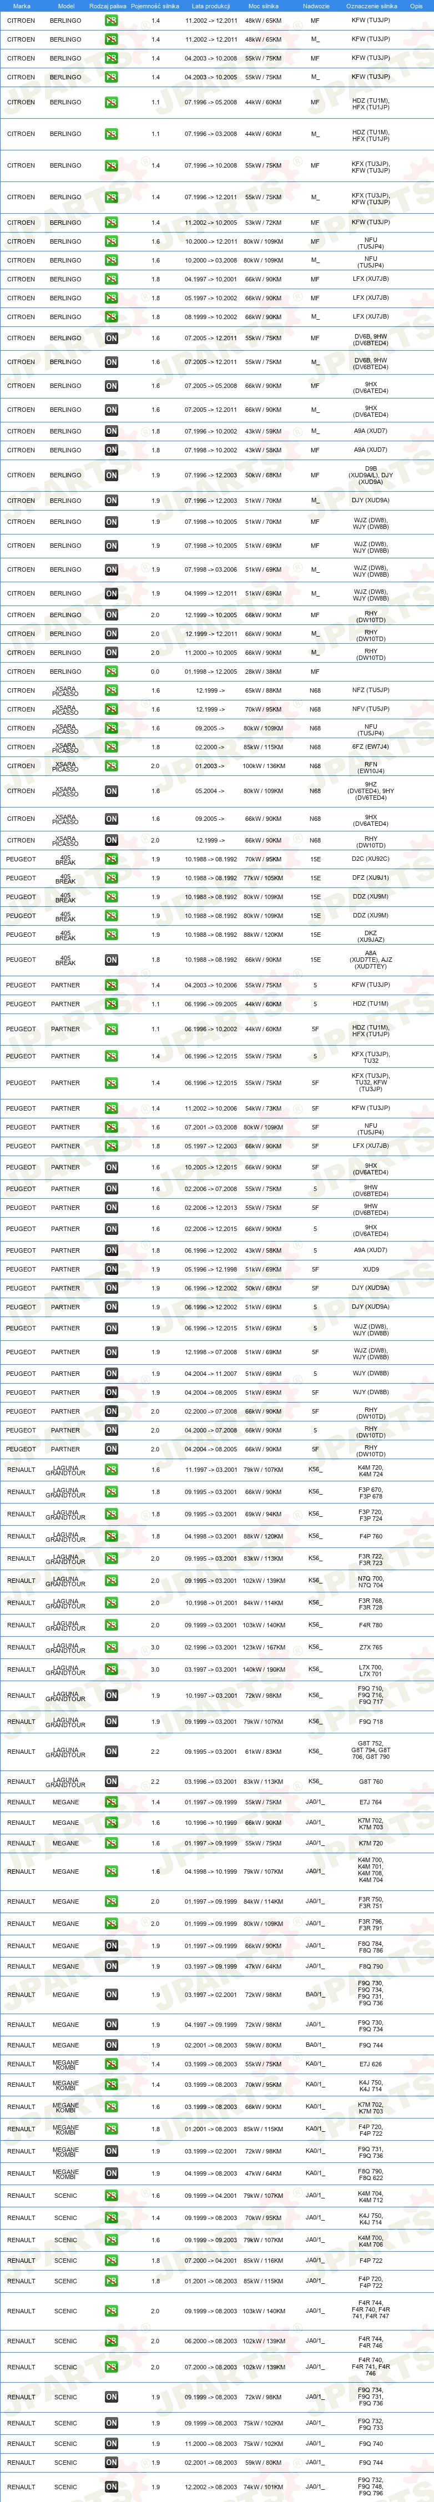Click engine code G8T 752, G8T 794 cell
Viewport: 434px width, 2502px height.
pos(371,1752)
